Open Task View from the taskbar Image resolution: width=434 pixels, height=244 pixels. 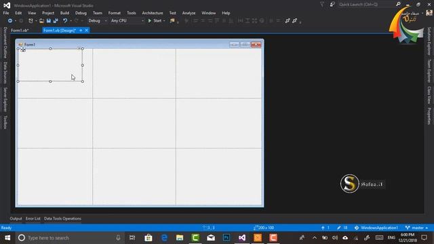click(132, 238)
